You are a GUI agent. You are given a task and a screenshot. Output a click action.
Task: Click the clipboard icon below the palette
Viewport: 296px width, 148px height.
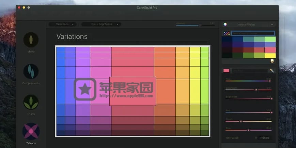click(272, 61)
